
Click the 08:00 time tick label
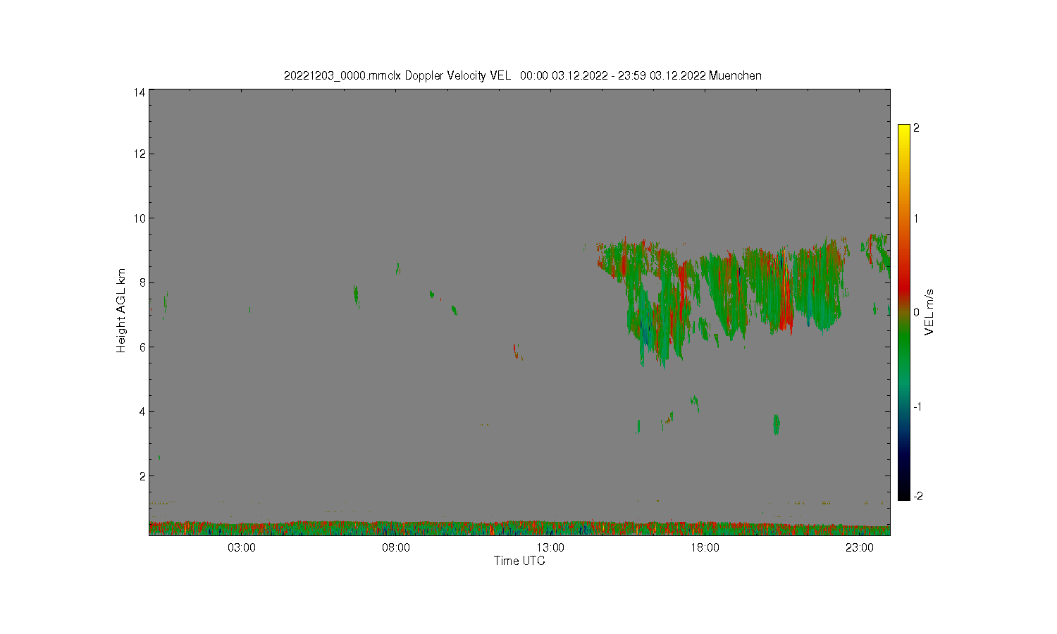pos(395,548)
